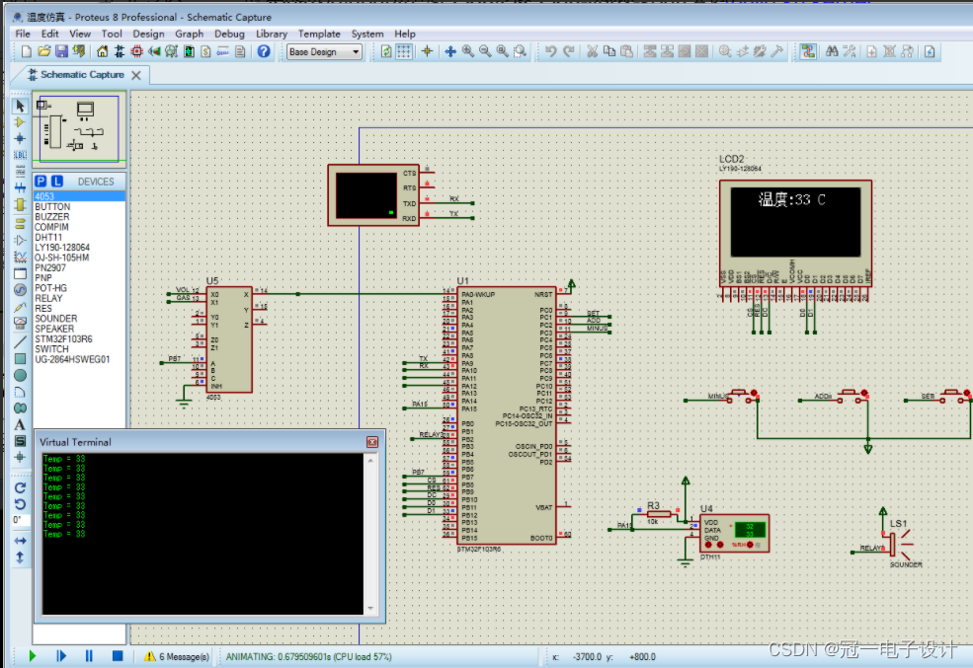Select the Selection Mode arrow tool
Image resolution: width=973 pixels, height=668 pixels.
click(20, 106)
